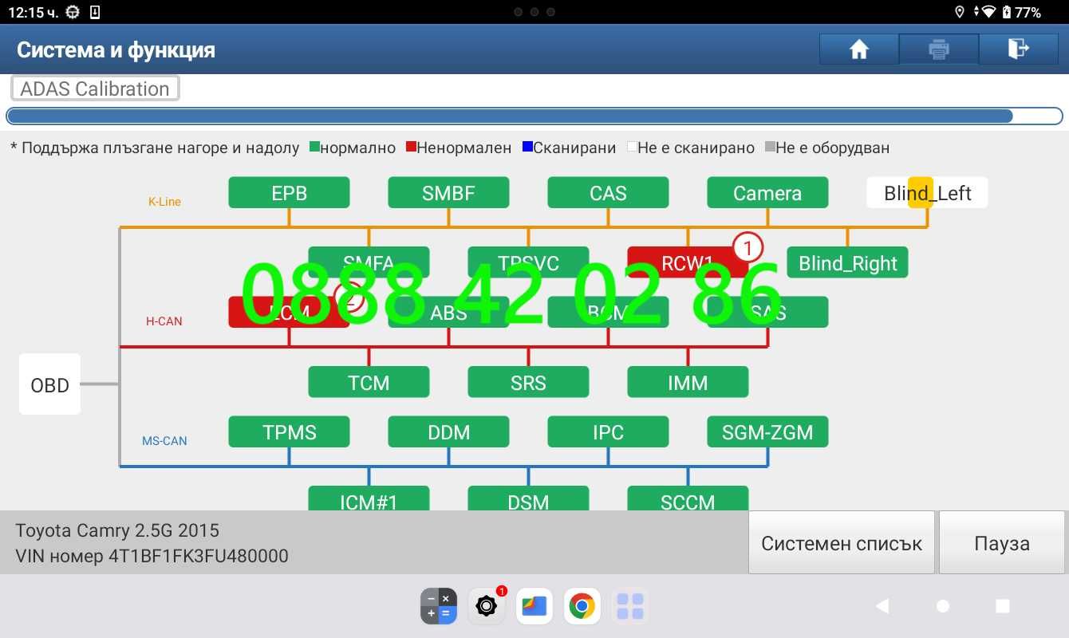Open the calculator app in dock
Image resolution: width=1069 pixels, height=638 pixels.
439,607
